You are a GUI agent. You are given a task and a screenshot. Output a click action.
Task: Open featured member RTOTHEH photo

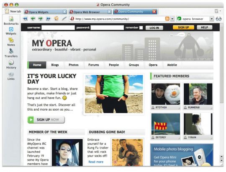(x=166, y=94)
